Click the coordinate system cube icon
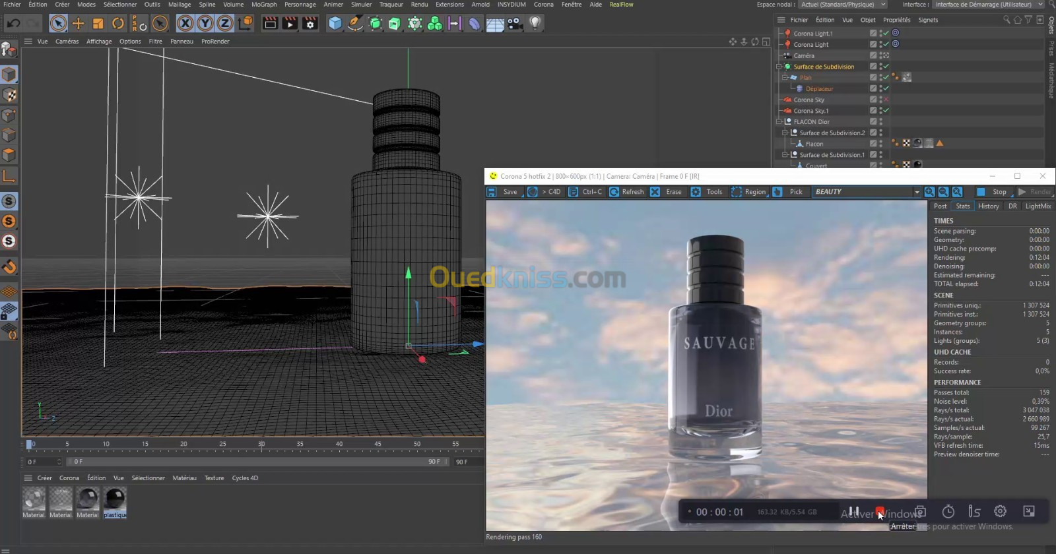The image size is (1056, 554). (245, 24)
